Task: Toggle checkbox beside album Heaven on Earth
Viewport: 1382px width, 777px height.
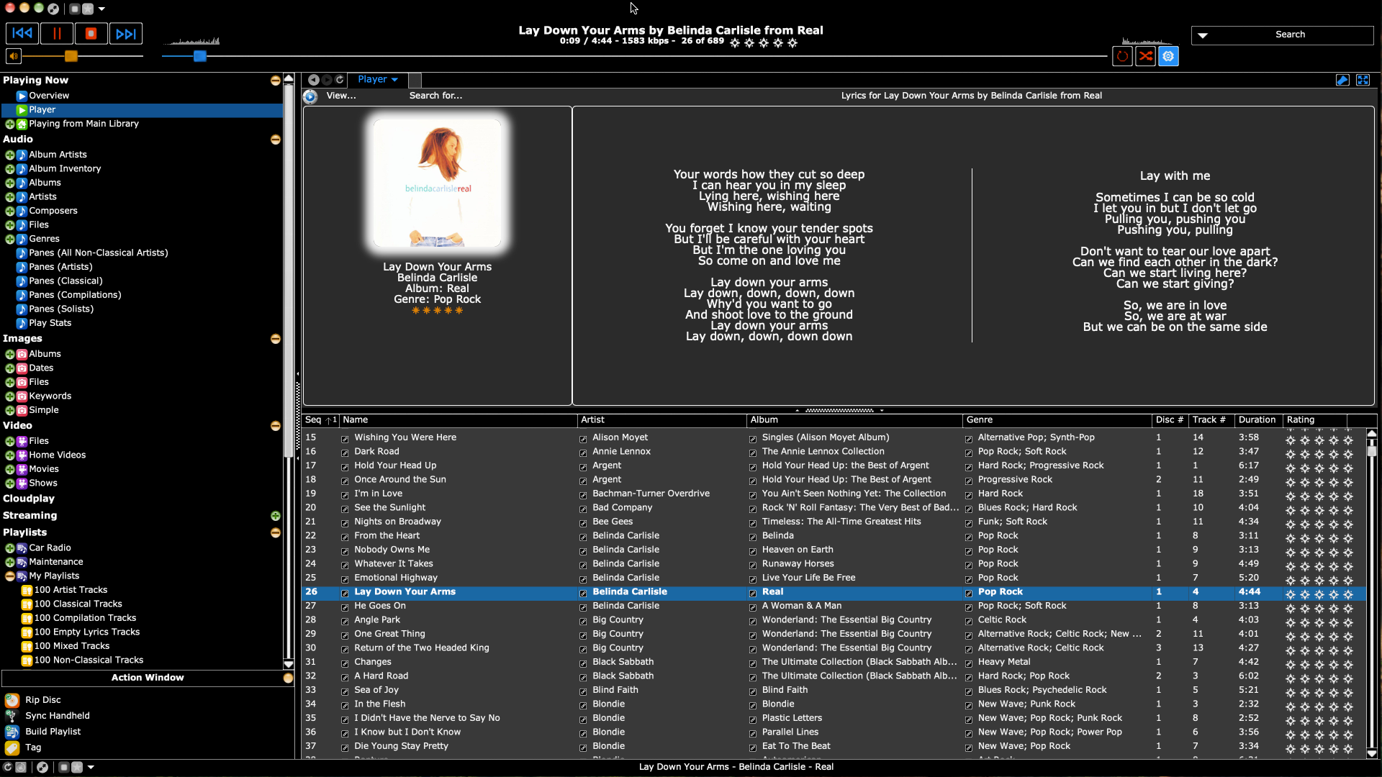Action: [x=753, y=550]
